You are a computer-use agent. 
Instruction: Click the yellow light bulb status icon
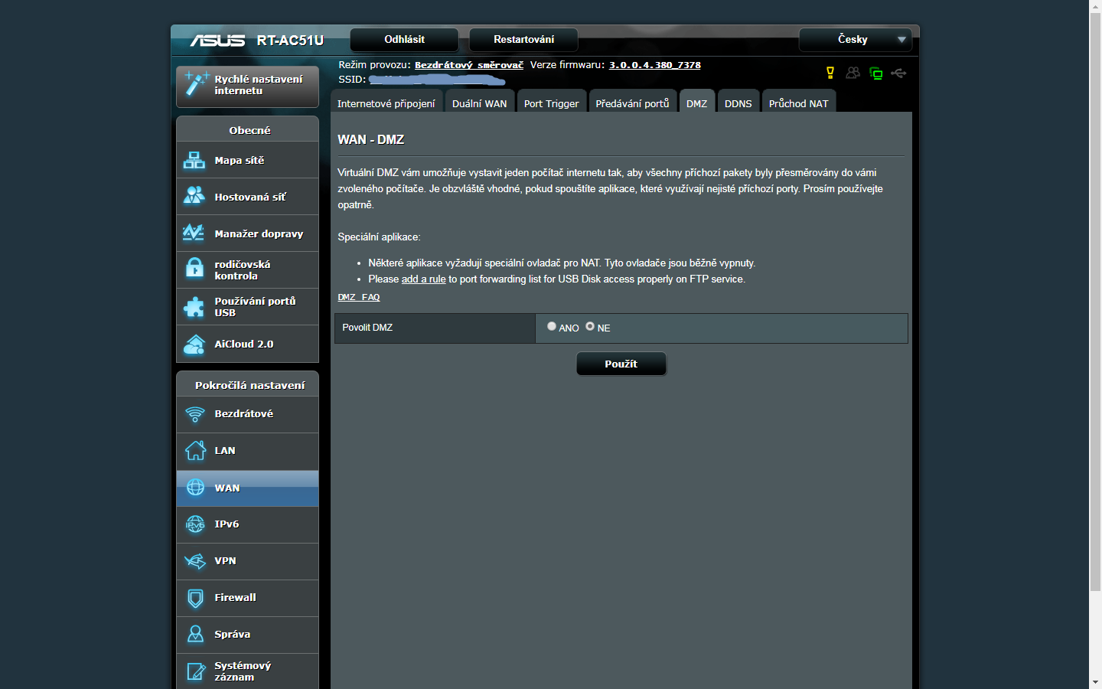[x=830, y=73]
